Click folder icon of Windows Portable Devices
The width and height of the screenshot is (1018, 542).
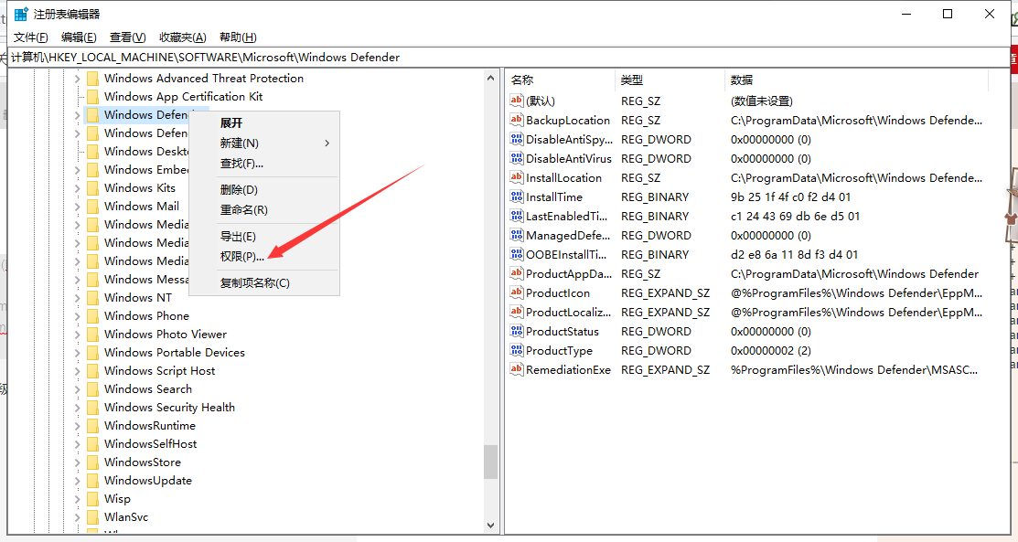coord(93,353)
